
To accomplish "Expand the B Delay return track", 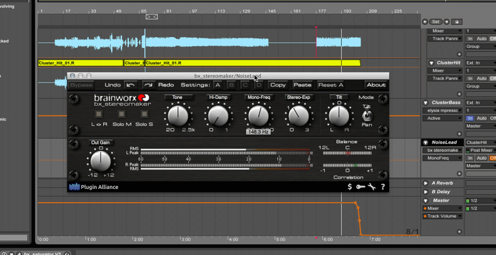I will [426, 192].
